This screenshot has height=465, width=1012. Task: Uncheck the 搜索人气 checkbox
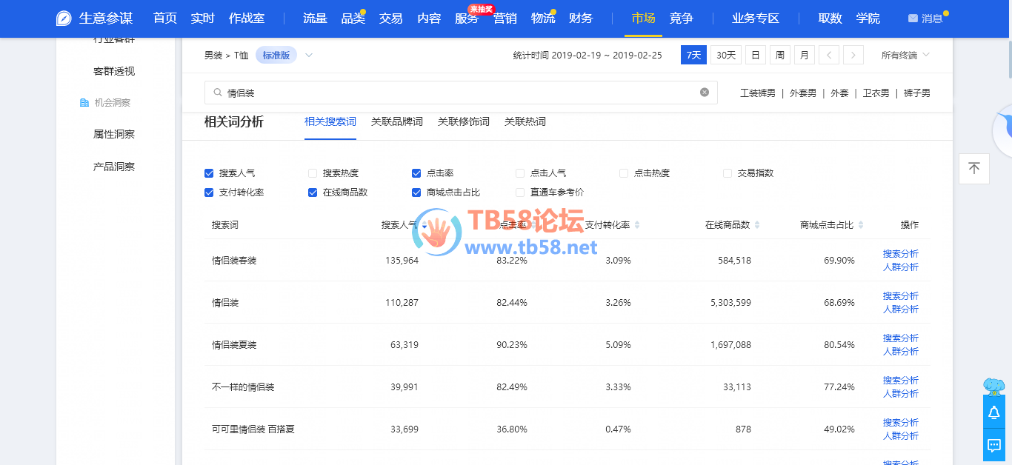[x=209, y=173]
